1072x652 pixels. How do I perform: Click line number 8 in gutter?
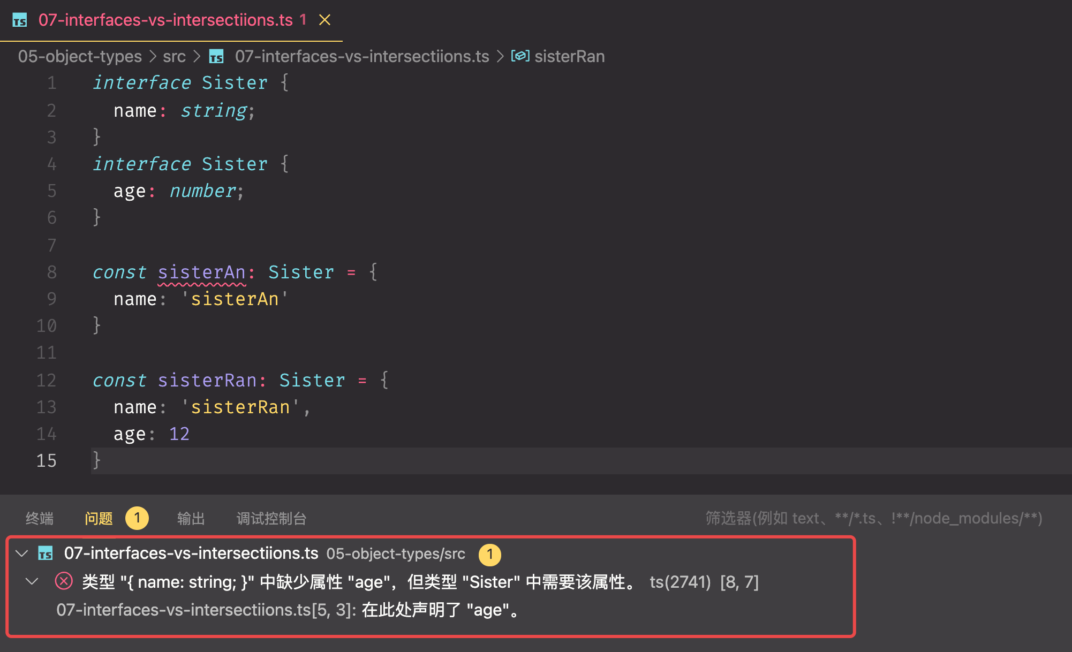tap(51, 272)
